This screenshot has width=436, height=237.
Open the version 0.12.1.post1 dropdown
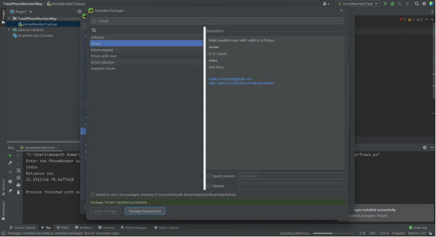tap(291, 176)
